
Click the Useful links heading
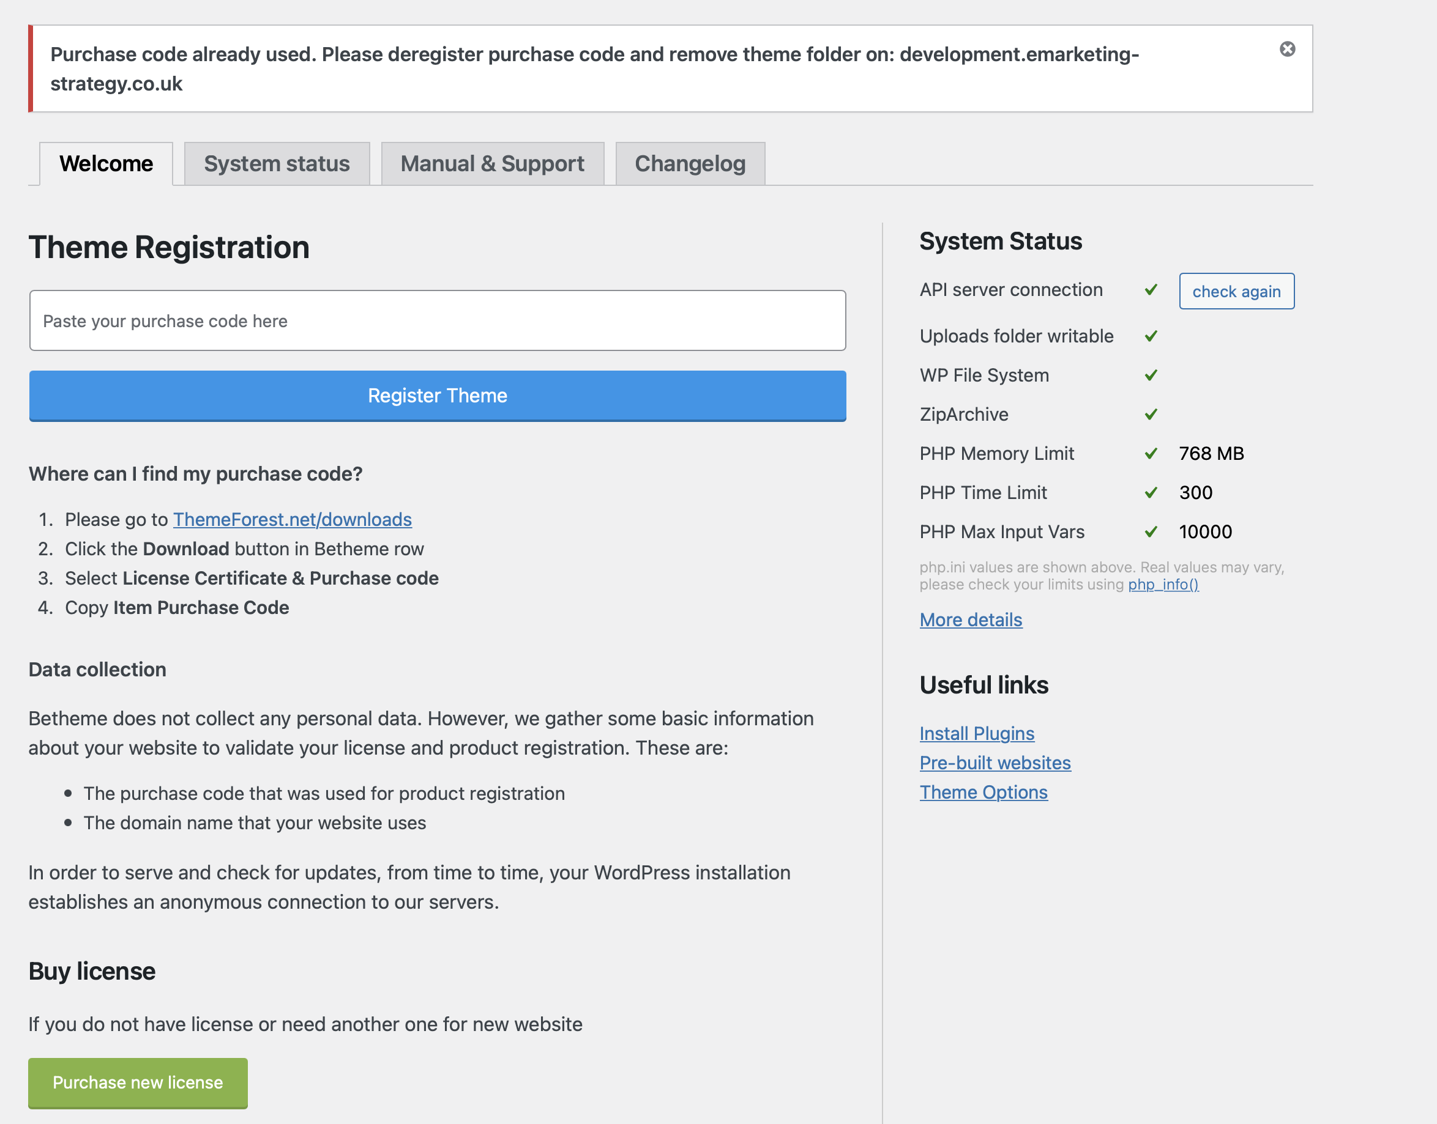click(984, 685)
